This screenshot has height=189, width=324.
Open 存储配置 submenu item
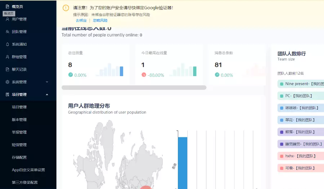tap(19, 157)
